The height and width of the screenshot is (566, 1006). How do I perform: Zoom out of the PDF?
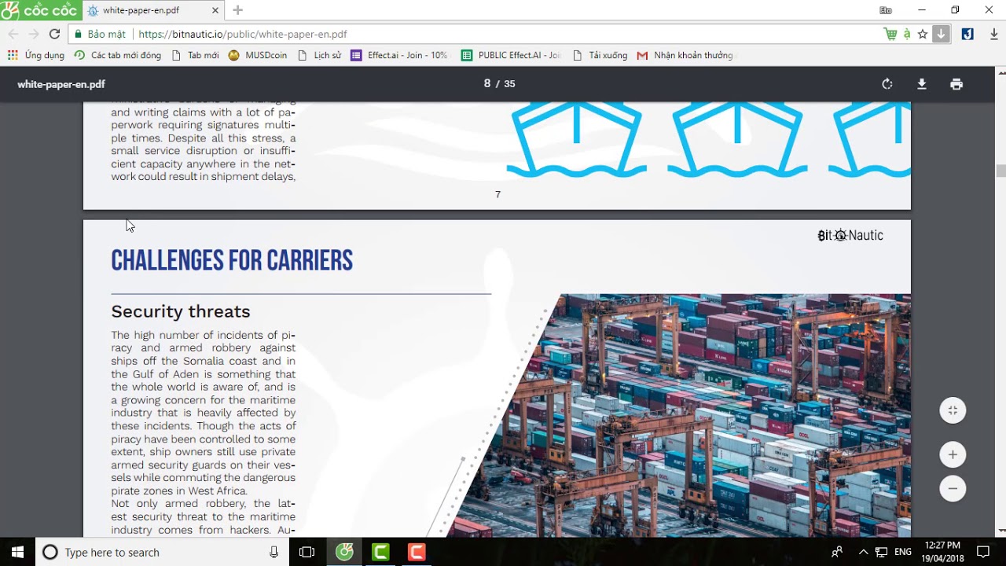(x=953, y=488)
